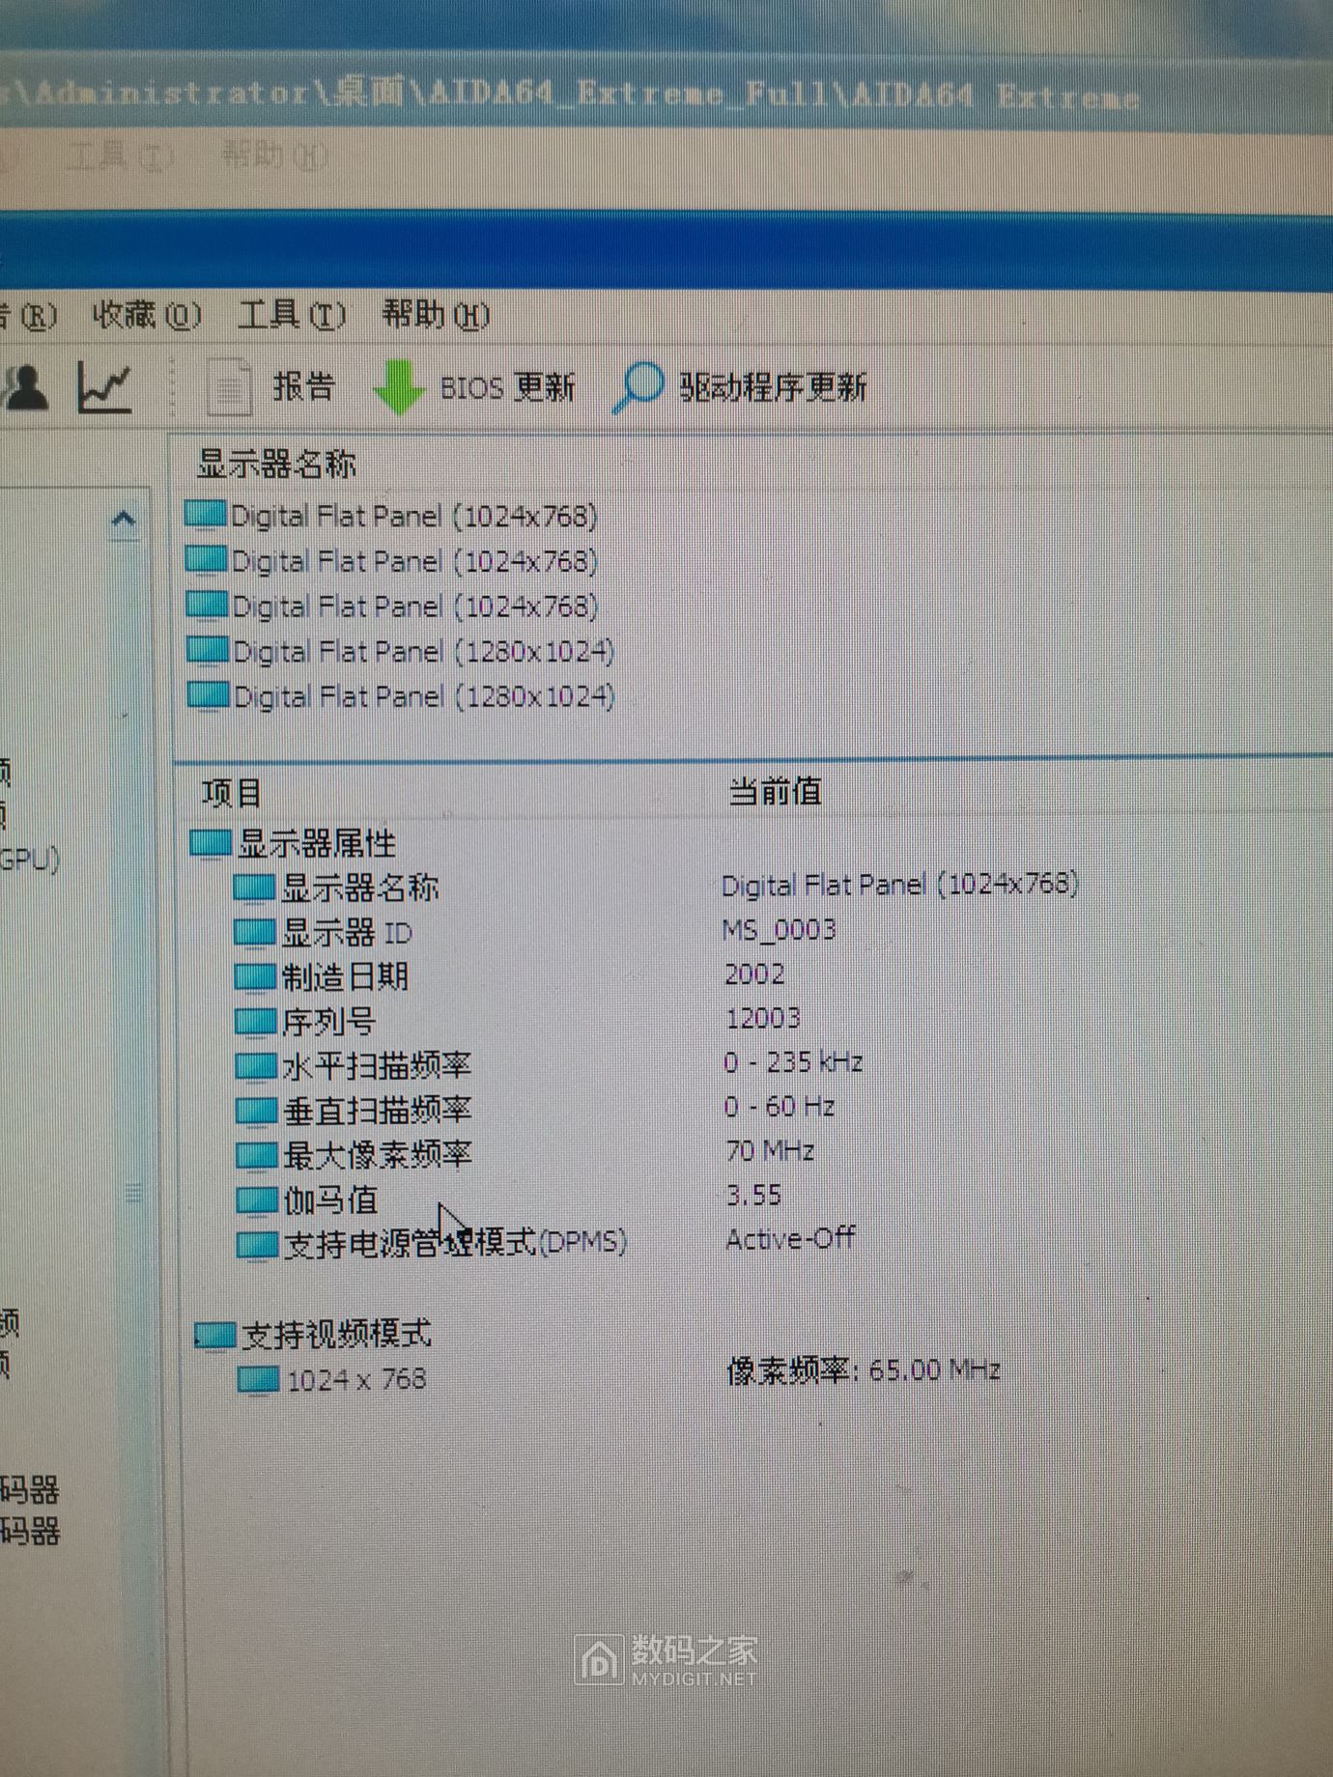1333x1777 pixels.
Task: Click monitor icon beside 显示器属性
Action: [211, 843]
